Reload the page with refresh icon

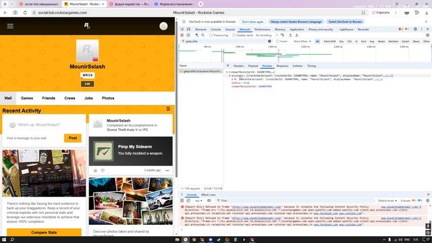pyautogui.click(x=25, y=13)
